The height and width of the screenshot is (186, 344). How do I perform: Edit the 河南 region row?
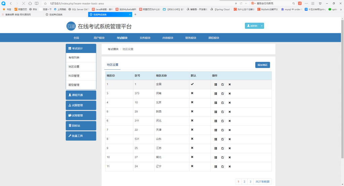coord(223,94)
